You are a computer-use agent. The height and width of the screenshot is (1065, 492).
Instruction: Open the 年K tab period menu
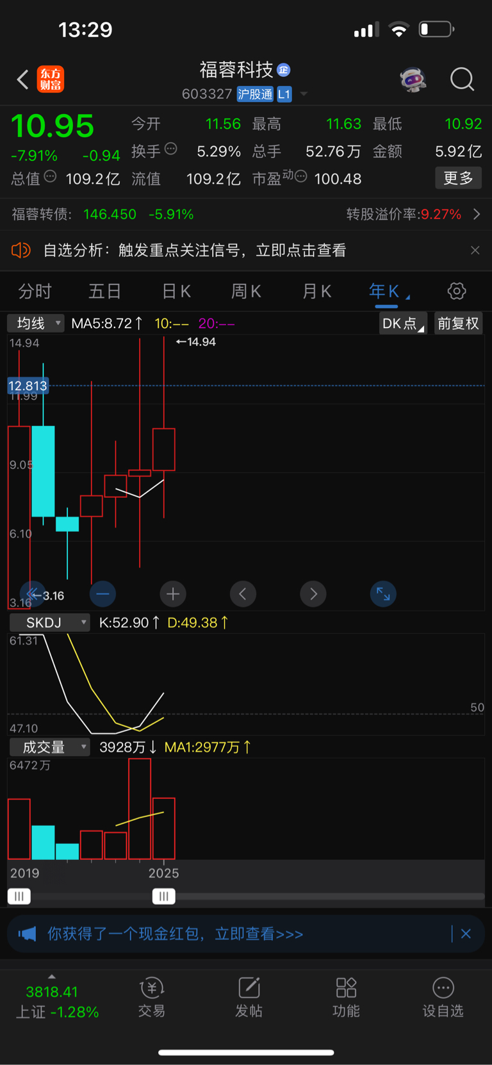[x=388, y=292]
